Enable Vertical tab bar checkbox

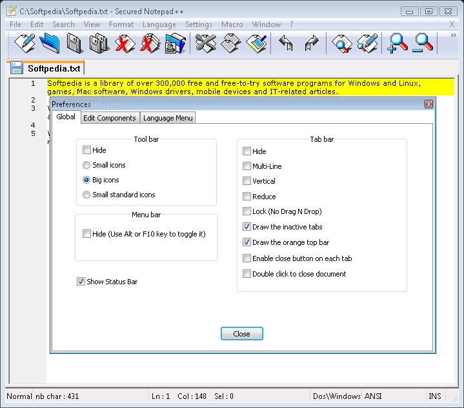[x=247, y=181]
